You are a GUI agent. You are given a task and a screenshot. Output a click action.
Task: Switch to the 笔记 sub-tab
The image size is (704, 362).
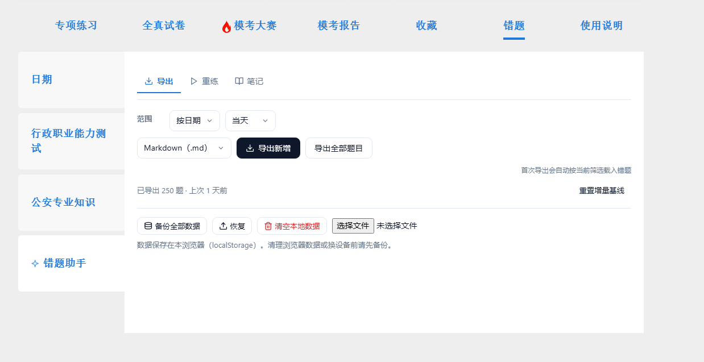(249, 81)
